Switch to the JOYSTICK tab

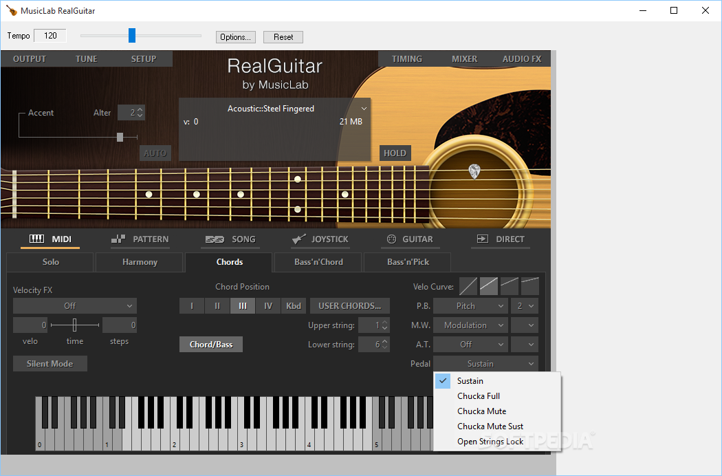[320, 239]
